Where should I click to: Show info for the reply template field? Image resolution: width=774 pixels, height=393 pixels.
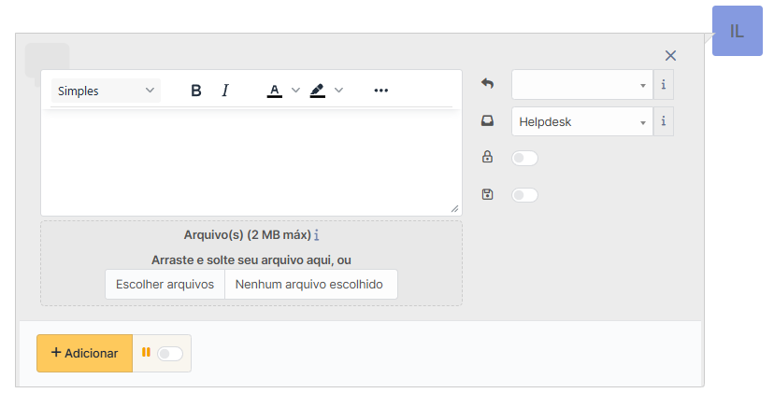[664, 85]
